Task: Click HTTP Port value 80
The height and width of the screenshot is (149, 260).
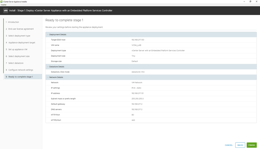Action: pos(132,115)
